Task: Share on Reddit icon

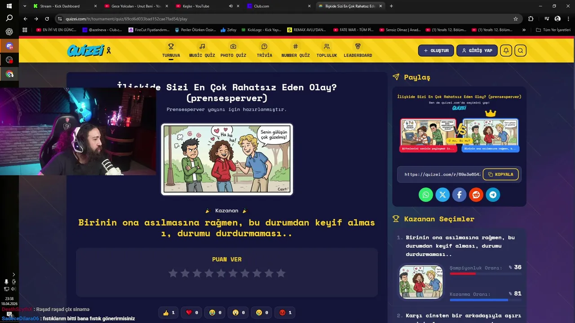Action: tap(476, 195)
